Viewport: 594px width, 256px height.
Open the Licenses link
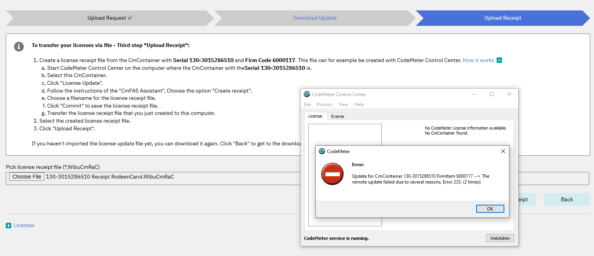click(24, 226)
